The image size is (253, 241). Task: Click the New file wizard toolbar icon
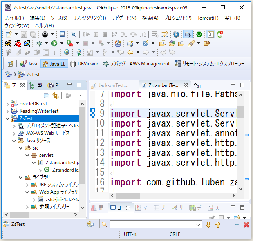9,34
